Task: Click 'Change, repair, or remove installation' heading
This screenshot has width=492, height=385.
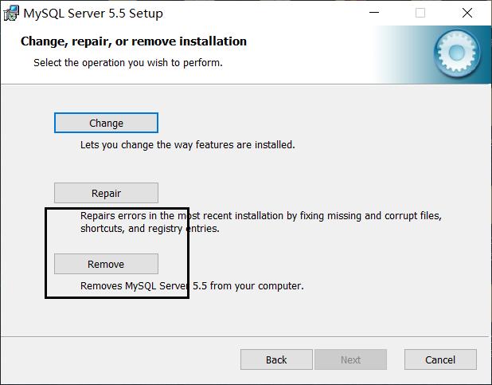Action: [x=134, y=41]
